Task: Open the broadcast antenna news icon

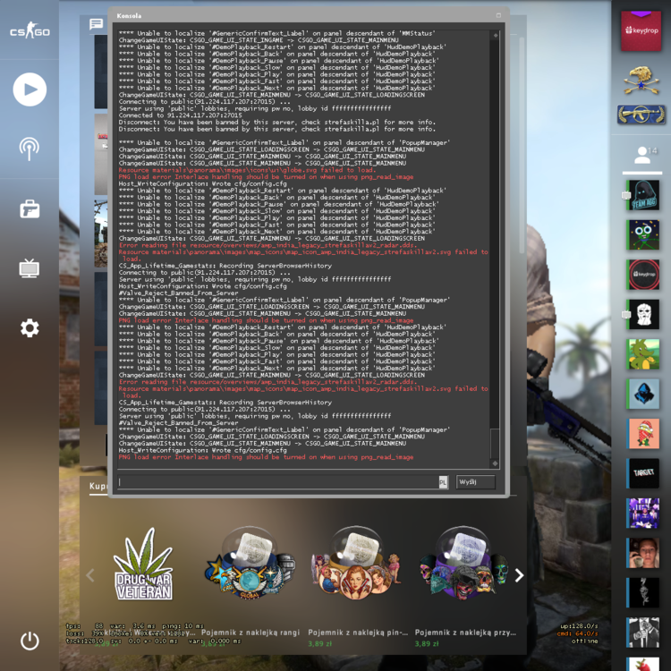Action: 30,149
